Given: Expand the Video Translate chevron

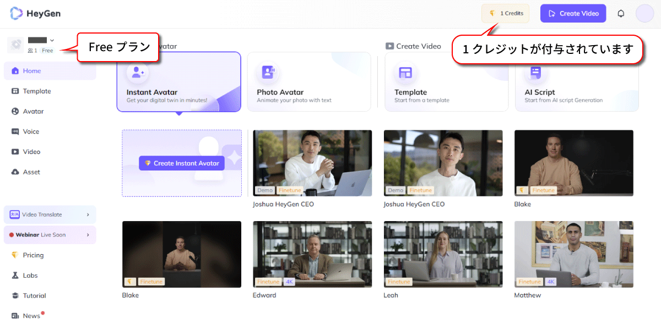Looking at the screenshot, I should (x=88, y=215).
